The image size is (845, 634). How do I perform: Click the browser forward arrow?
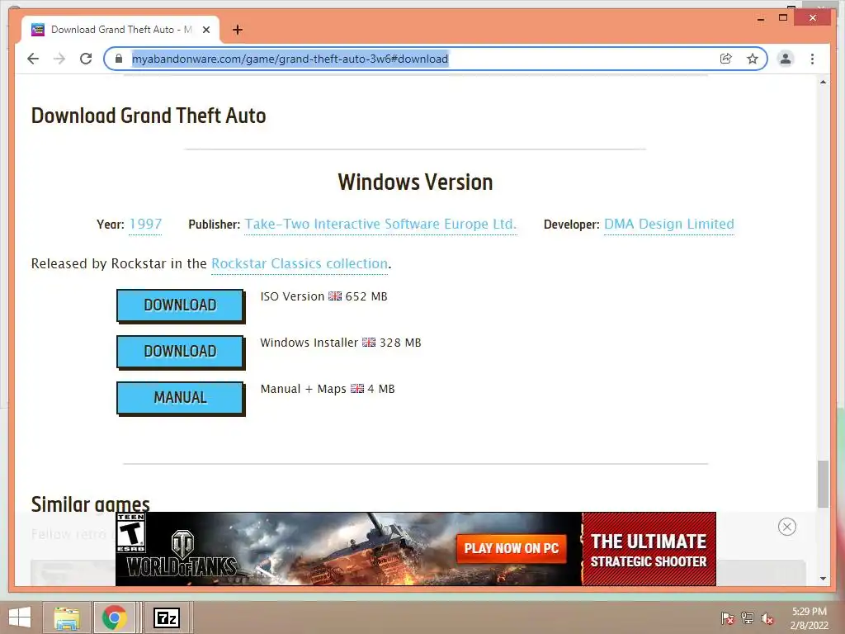coord(59,59)
